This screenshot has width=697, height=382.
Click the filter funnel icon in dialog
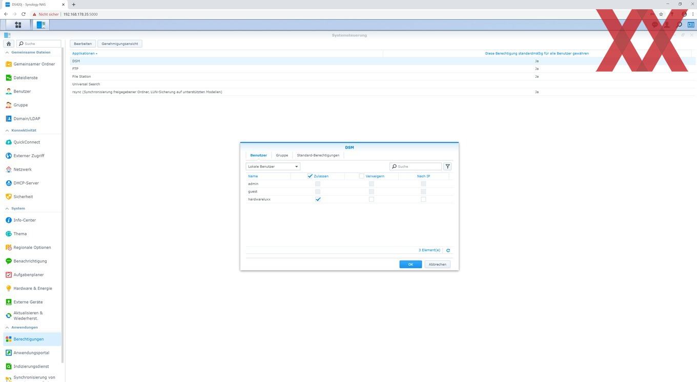click(x=448, y=166)
